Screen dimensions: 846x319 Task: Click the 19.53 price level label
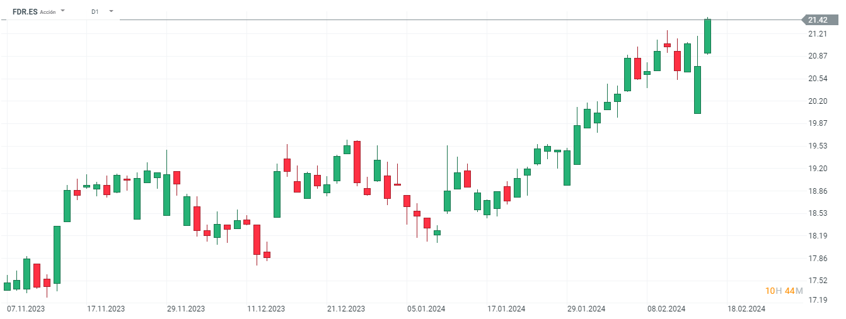click(x=818, y=146)
